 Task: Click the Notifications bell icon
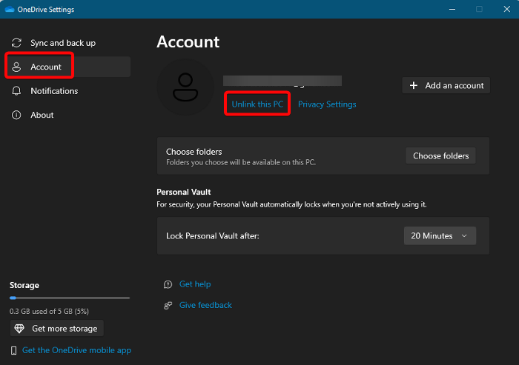[x=16, y=91]
